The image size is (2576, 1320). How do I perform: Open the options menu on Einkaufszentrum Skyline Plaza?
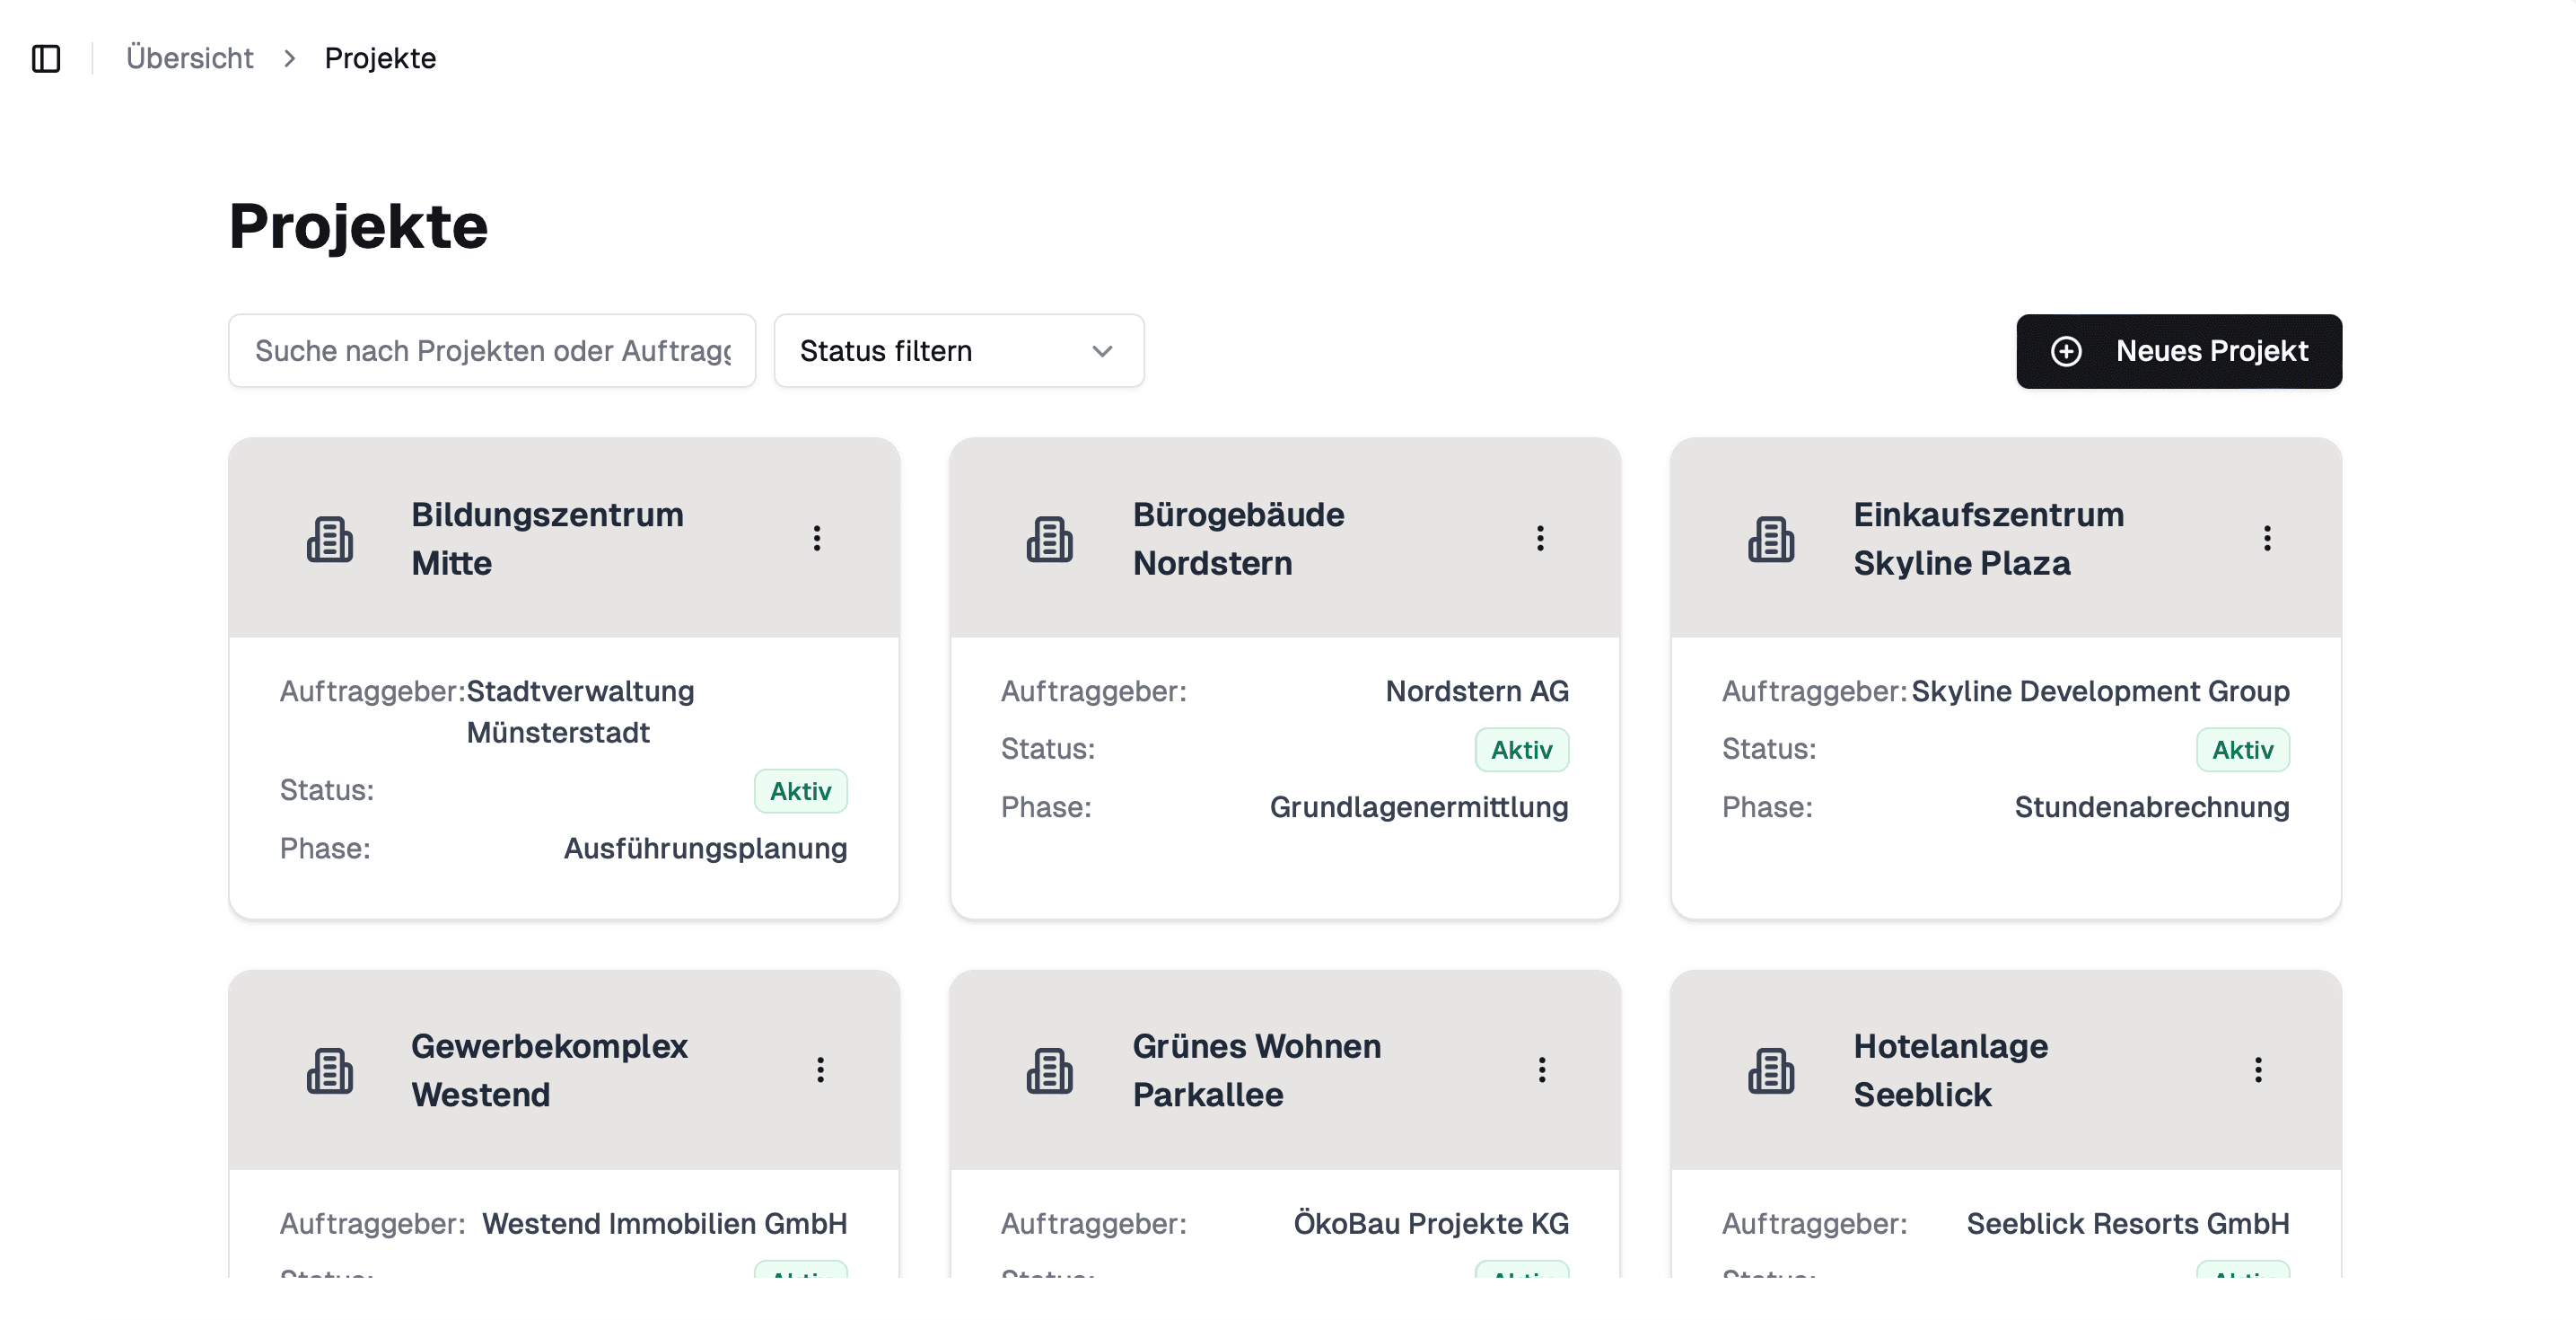coord(2266,539)
